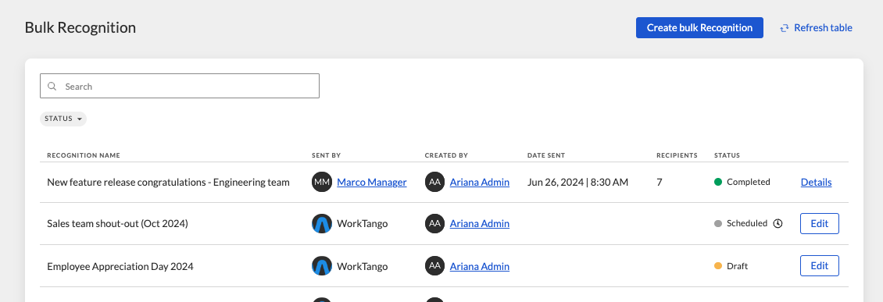Edit the Sales team shout-out recognition
883x302 pixels.
point(820,223)
